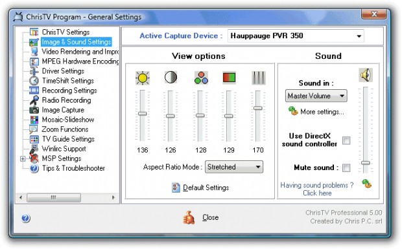
Task: Click the red-green hue icon
Action: click(x=229, y=78)
